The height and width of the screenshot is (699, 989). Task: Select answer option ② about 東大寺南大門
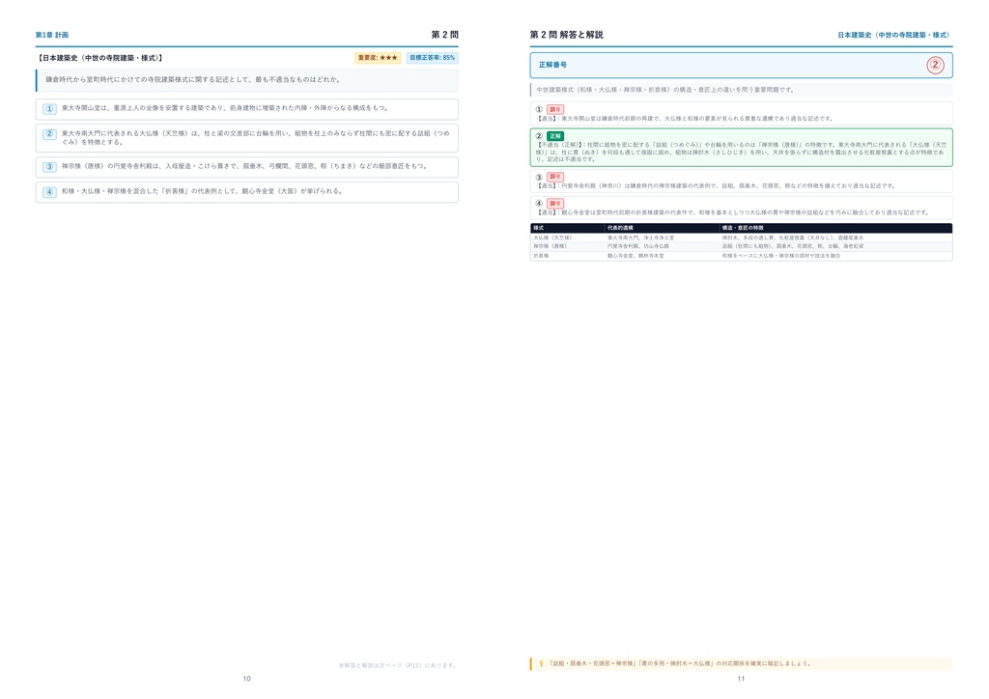point(246,138)
